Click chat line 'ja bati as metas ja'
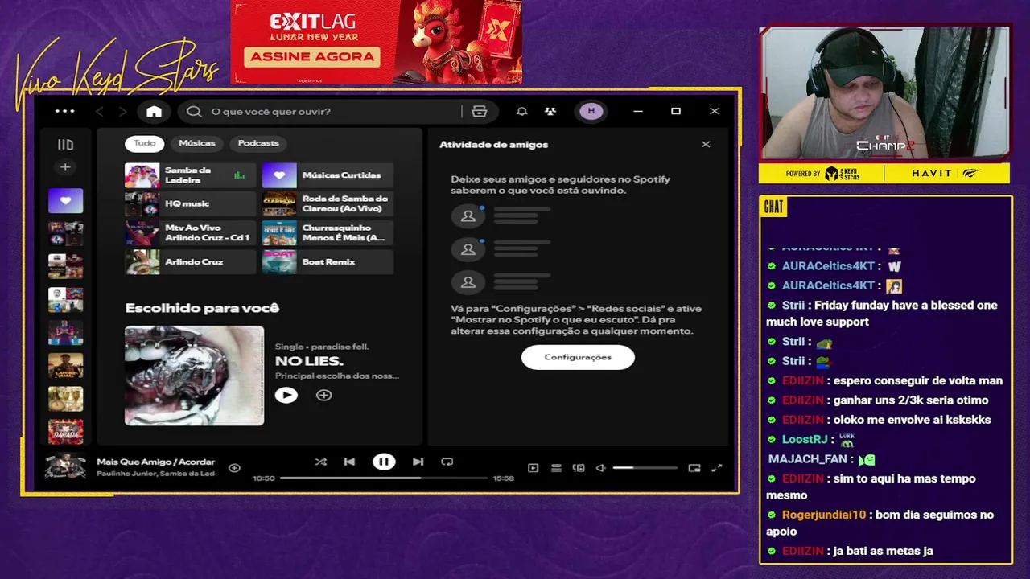Screen dimensions: 1030x579 point(884,551)
